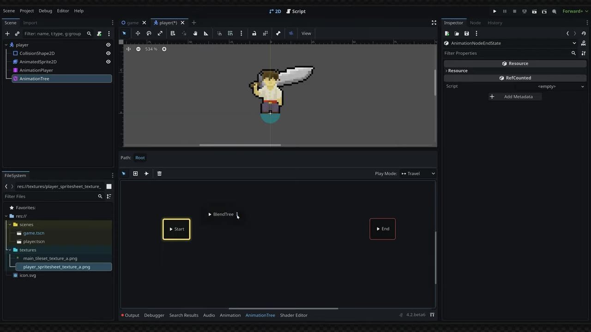Toggle grid snapping in viewport toolbar
This screenshot has height=332, width=591.
click(230, 33)
